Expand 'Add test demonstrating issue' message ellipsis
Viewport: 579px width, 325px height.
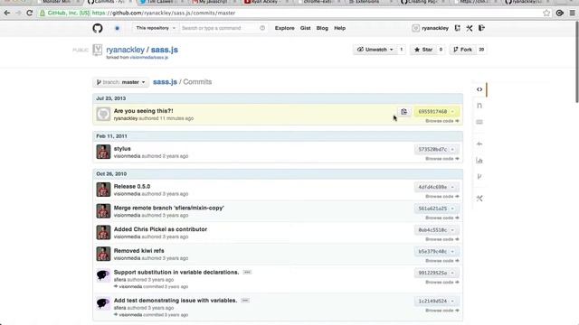click(x=245, y=301)
